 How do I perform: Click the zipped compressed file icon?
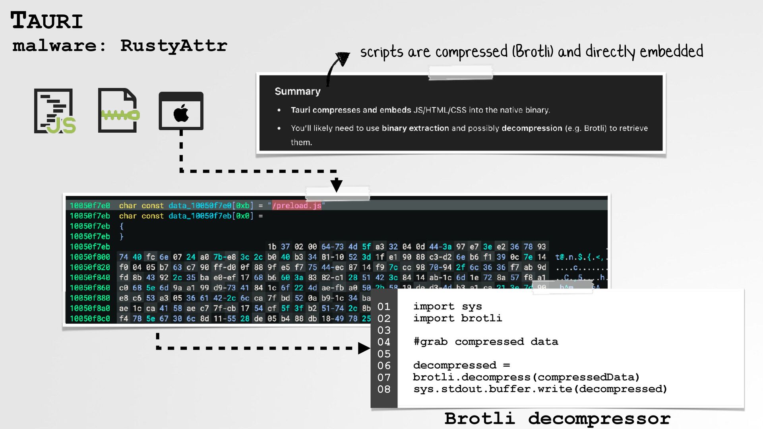pos(118,110)
